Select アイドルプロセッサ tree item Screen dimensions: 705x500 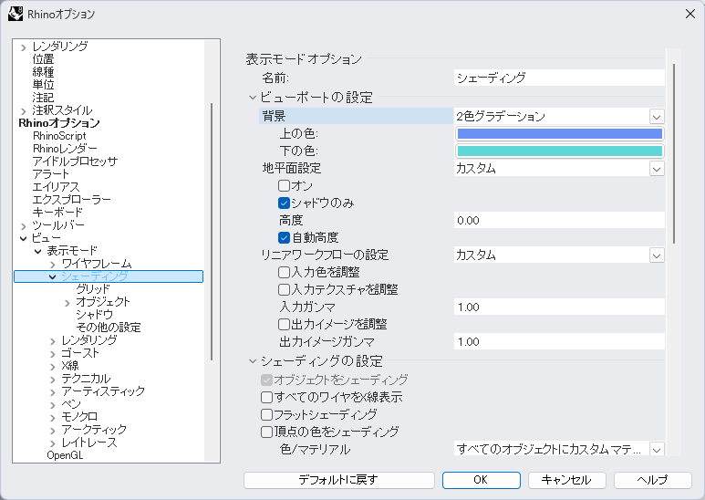click(75, 161)
